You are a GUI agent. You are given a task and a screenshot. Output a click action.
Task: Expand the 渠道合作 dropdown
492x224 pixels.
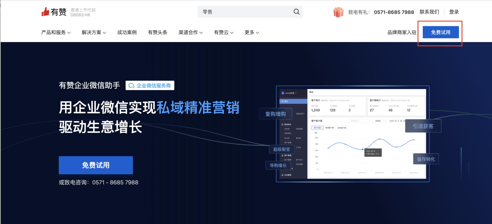191,33
